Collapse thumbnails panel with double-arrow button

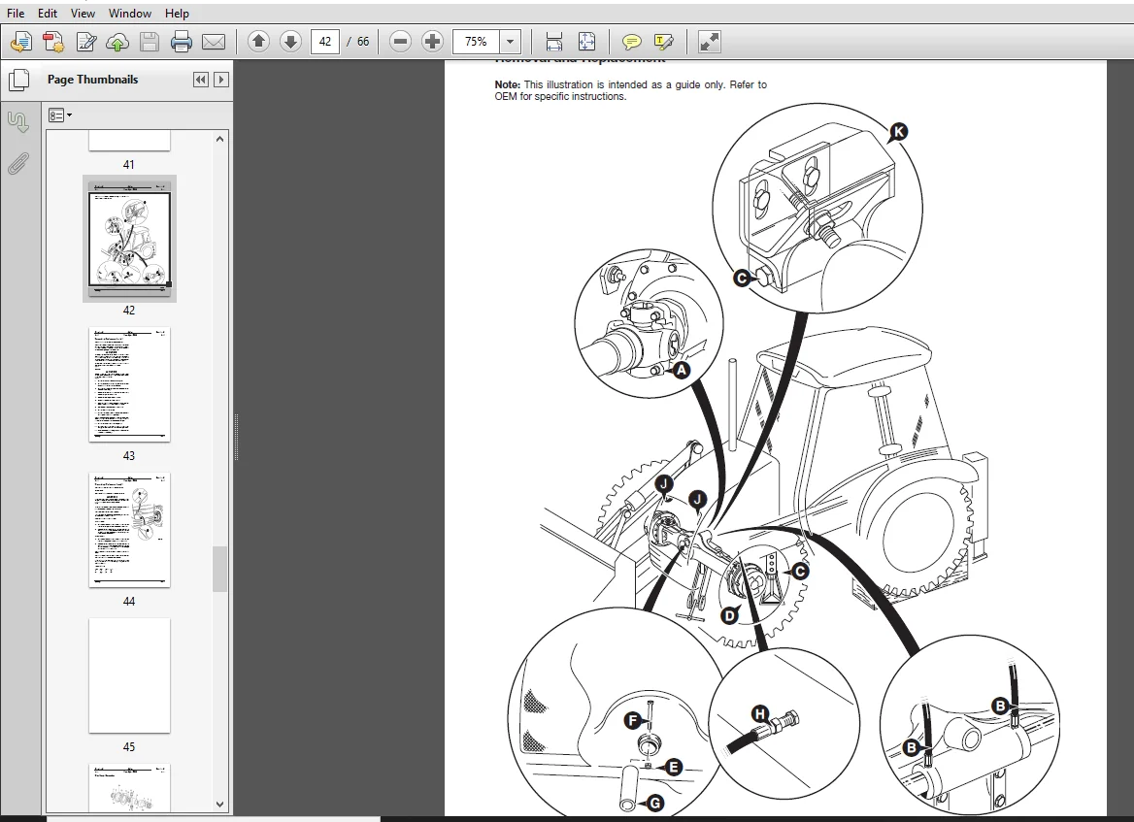pyautogui.click(x=200, y=80)
